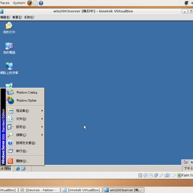Click the mouse integration status icon
This screenshot has height=193, width=193.
point(174,175)
